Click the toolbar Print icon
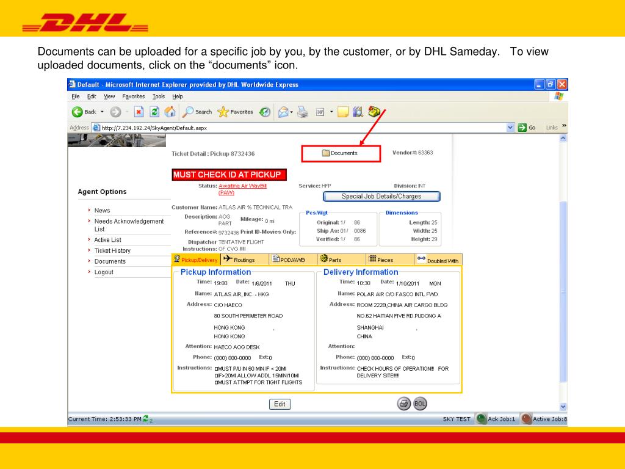625x469 pixels. pyautogui.click(x=303, y=112)
